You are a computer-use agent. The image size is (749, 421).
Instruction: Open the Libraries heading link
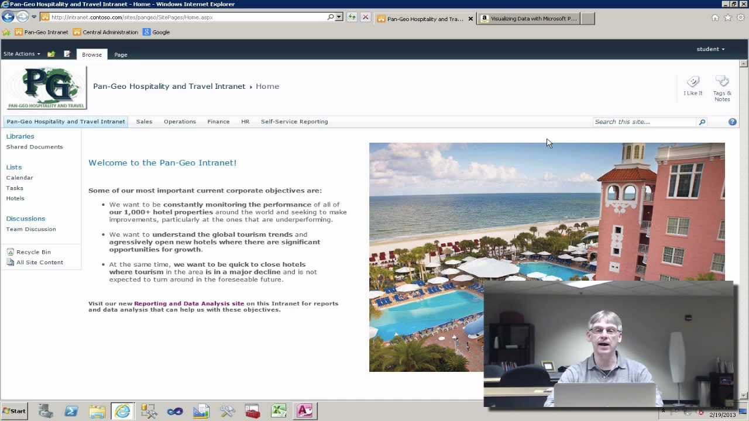(x=20, y=136)
